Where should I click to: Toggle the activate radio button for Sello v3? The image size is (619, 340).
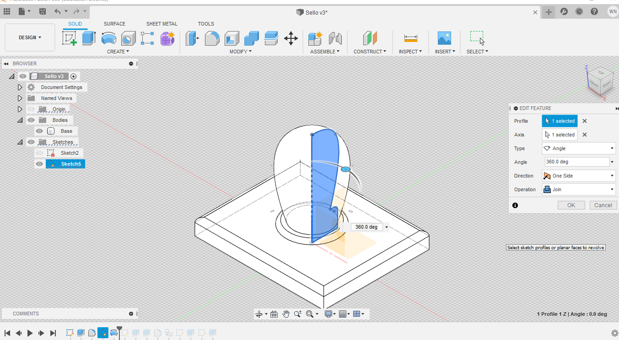tap(73, 76)
